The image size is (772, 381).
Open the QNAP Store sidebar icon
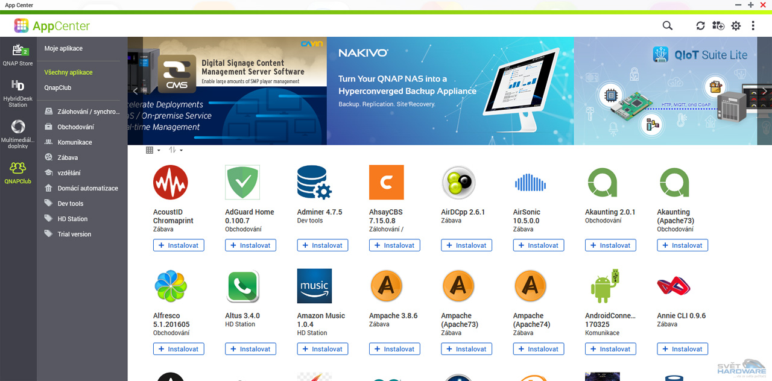click(x=17, y=54)
